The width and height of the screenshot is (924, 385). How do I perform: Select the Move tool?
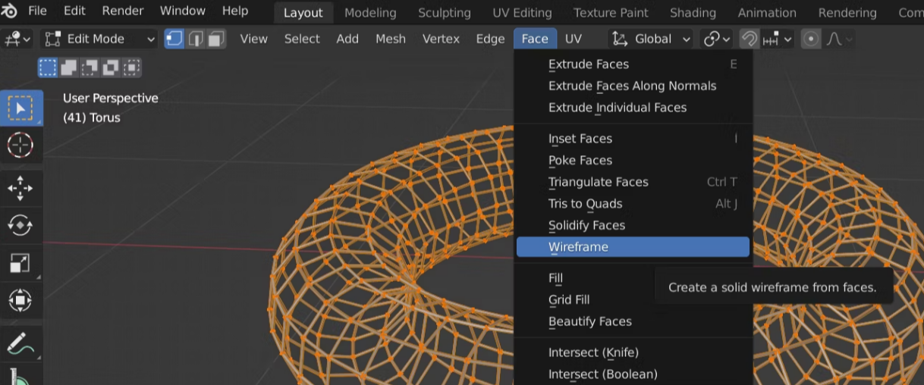(20, 189)
